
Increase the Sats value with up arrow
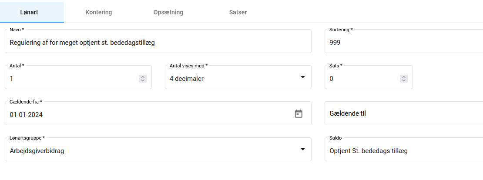[404, 77]
